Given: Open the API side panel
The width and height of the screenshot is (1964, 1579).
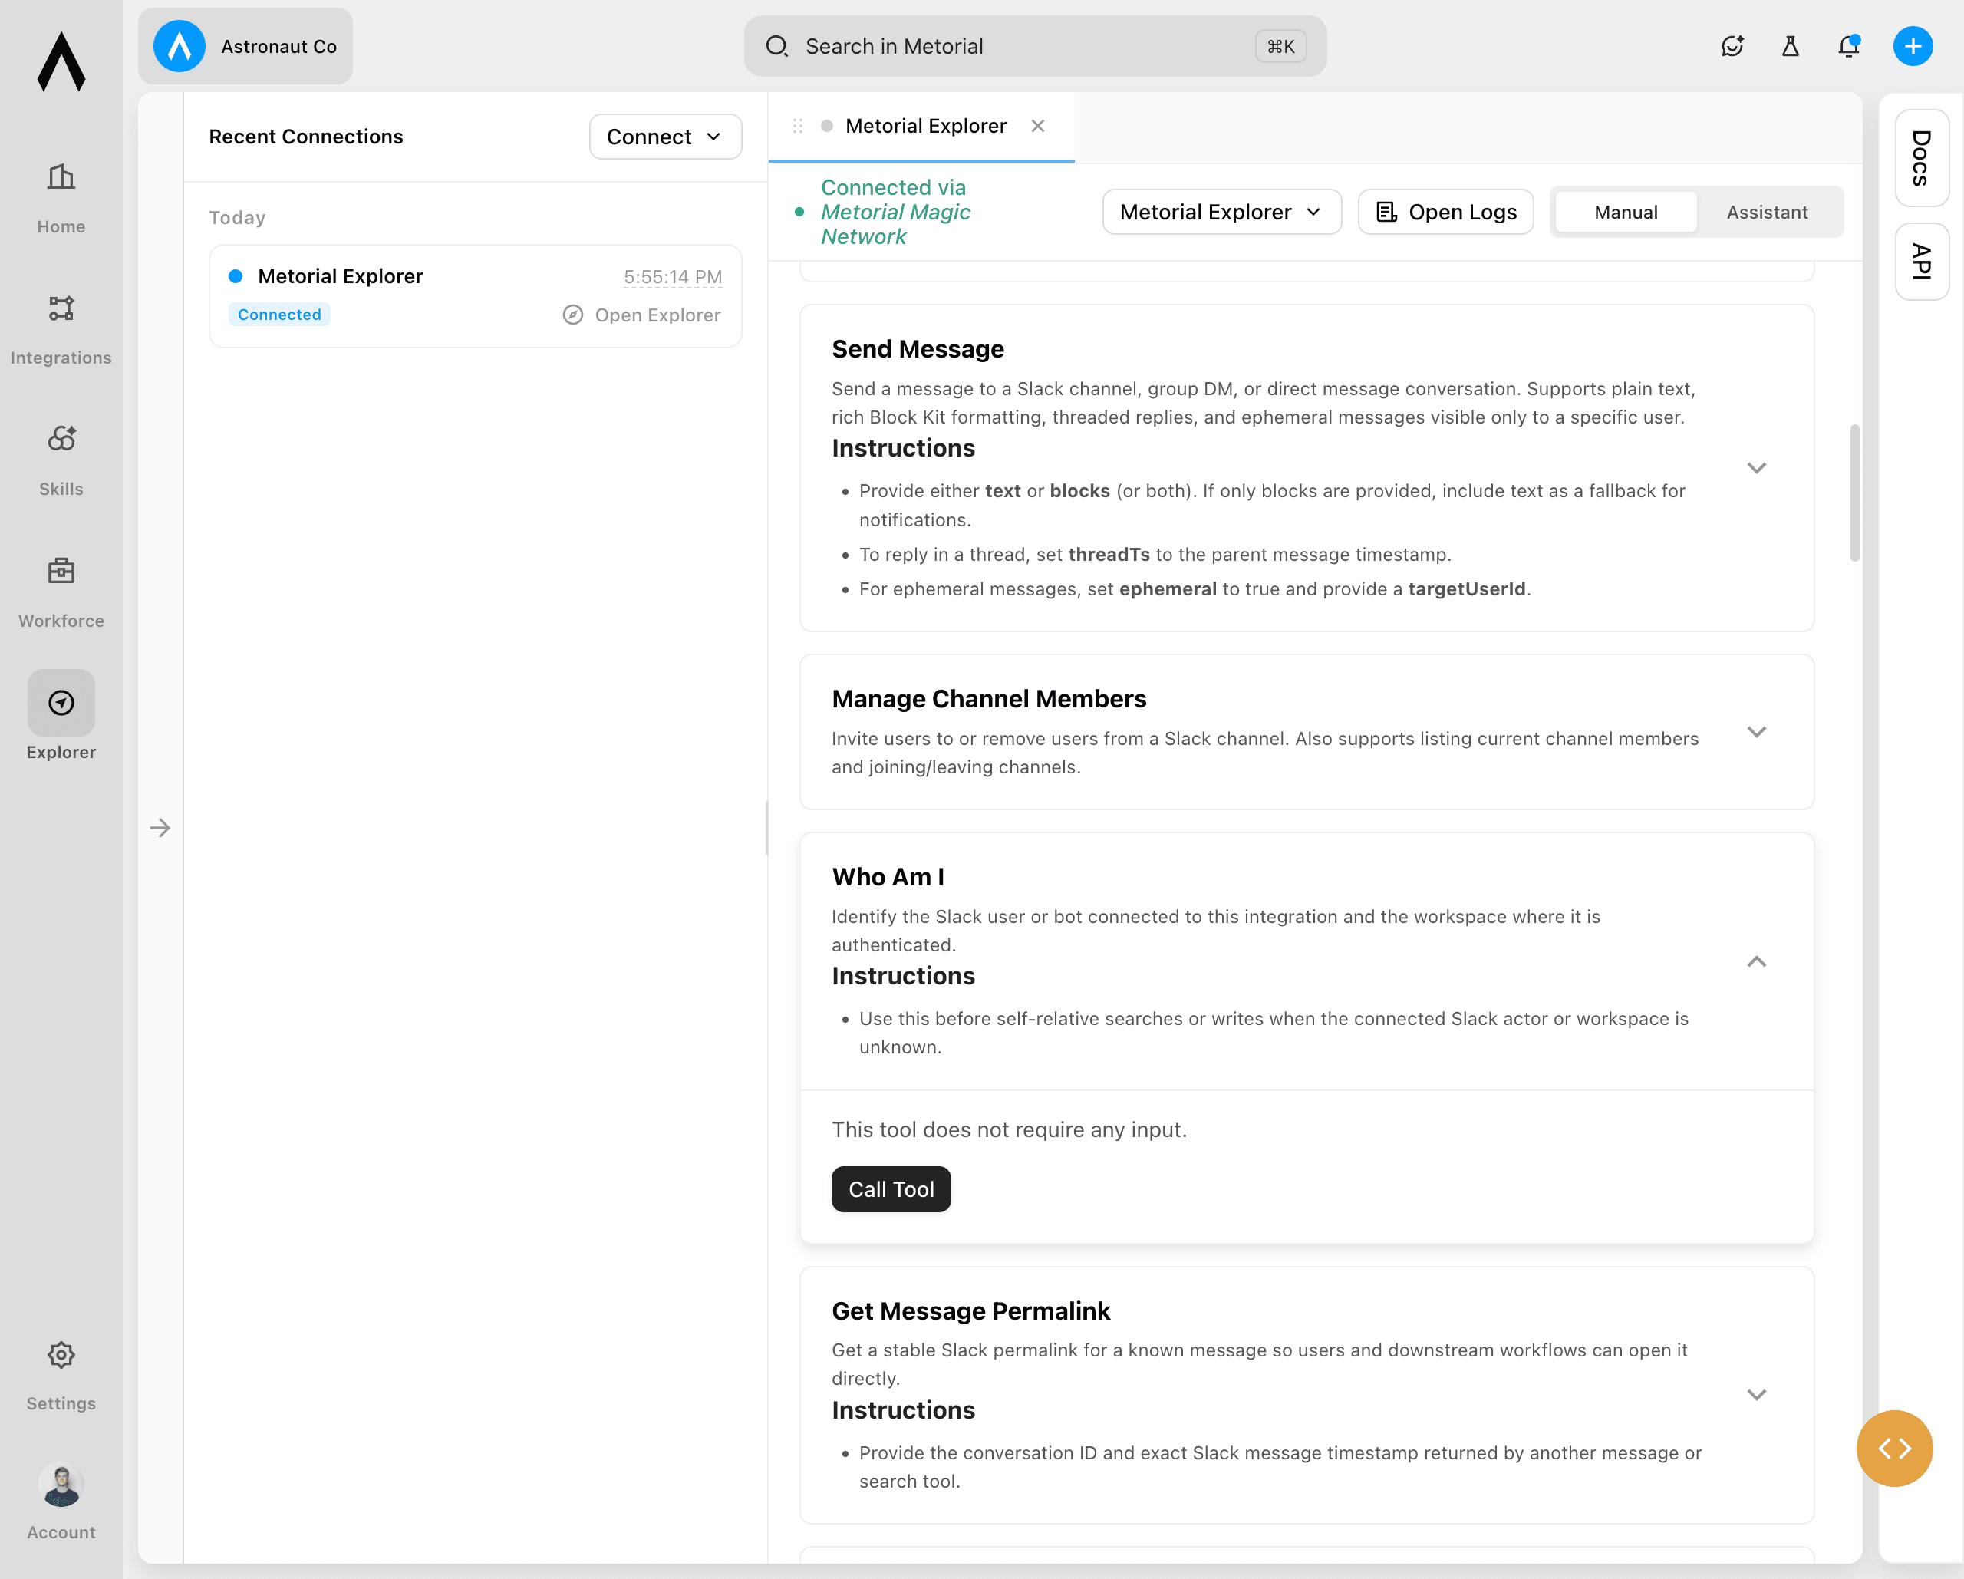Looking at the screenshot, I should (x=1922, y=262).
